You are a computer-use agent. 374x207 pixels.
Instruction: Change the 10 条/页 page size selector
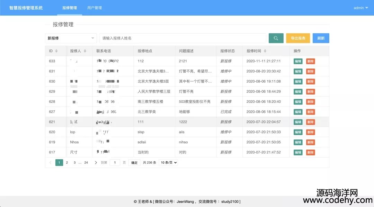point(168,163)
